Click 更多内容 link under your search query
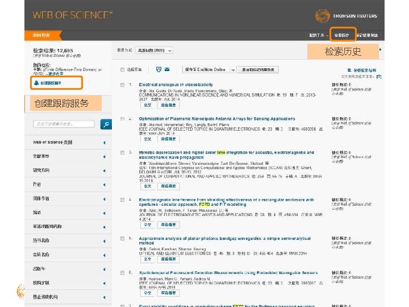This screenshot has height=307, width=409. tap(56, 74)
